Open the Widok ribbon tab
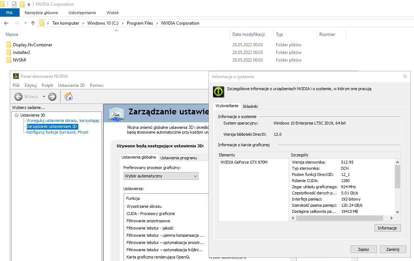This screenshot has height=261, width=414. tap(113, 13)
